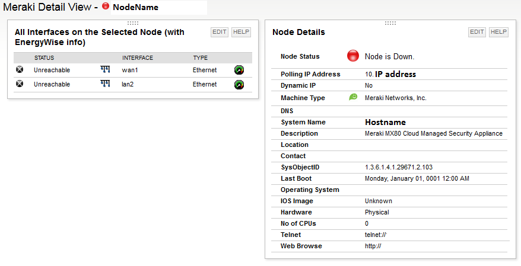Click the 'Contact' label

(293, 156)
